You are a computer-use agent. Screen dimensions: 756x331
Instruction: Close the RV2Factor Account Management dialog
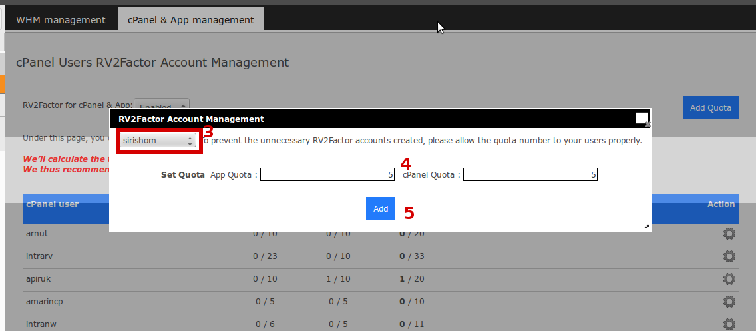[x=642, y=119]
